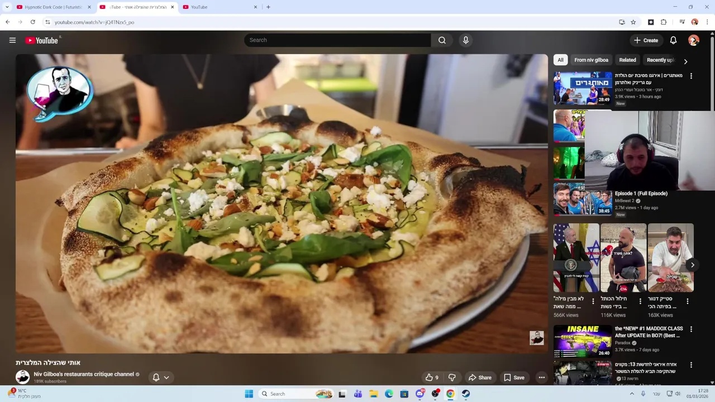Open the YouTube guide hamburger menu
Viewport: 715px width, 402px height.
(12, 40)
